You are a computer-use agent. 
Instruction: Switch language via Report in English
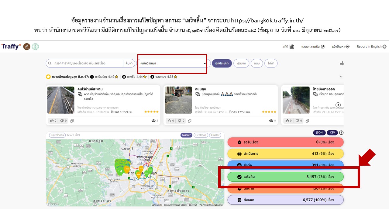tap(371, 47)
